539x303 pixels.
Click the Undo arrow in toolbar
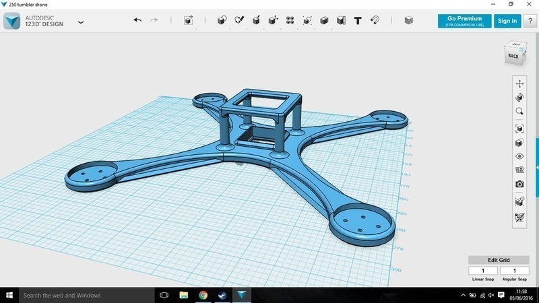(x=137, y=21)
